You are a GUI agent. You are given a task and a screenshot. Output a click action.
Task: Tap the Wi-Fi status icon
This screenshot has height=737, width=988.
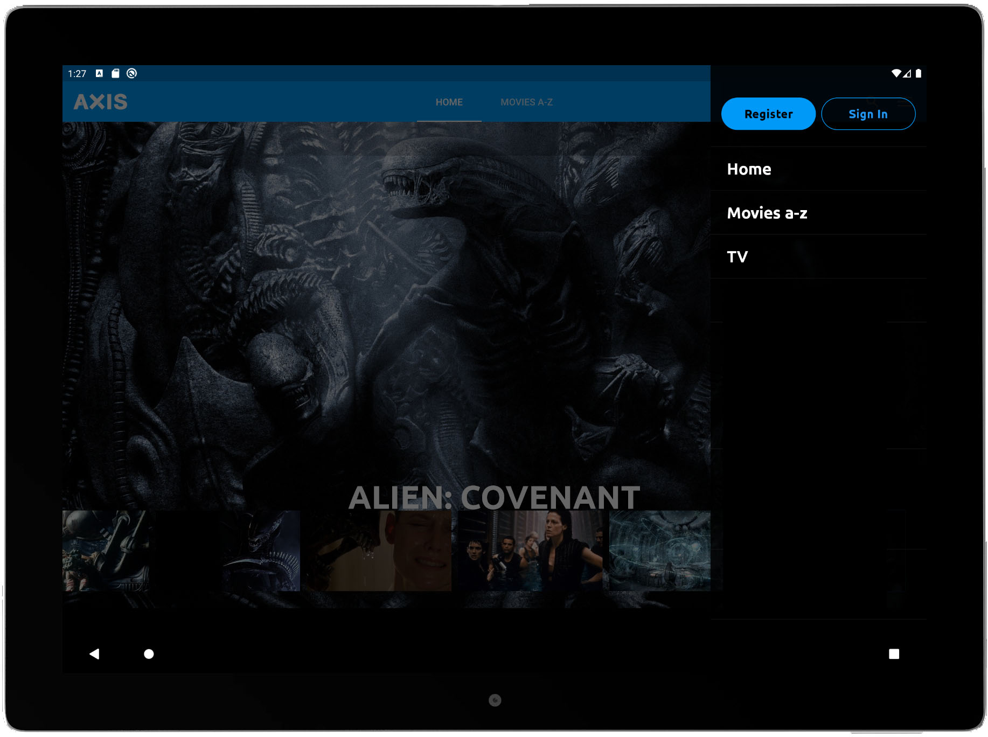[x=896, y=73]
